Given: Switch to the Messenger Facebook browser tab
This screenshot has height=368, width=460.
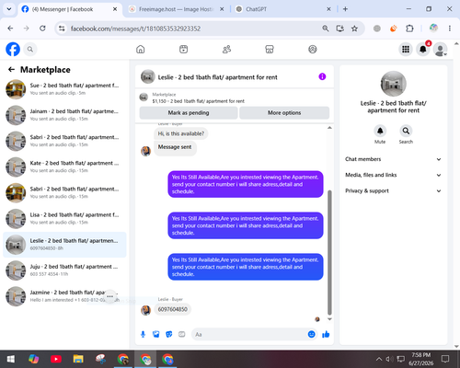Looking at the screenshot, I should click(x=70, y=9).
